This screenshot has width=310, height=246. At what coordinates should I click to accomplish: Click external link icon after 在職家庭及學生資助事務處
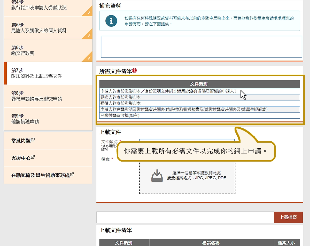tap(72, 175)
